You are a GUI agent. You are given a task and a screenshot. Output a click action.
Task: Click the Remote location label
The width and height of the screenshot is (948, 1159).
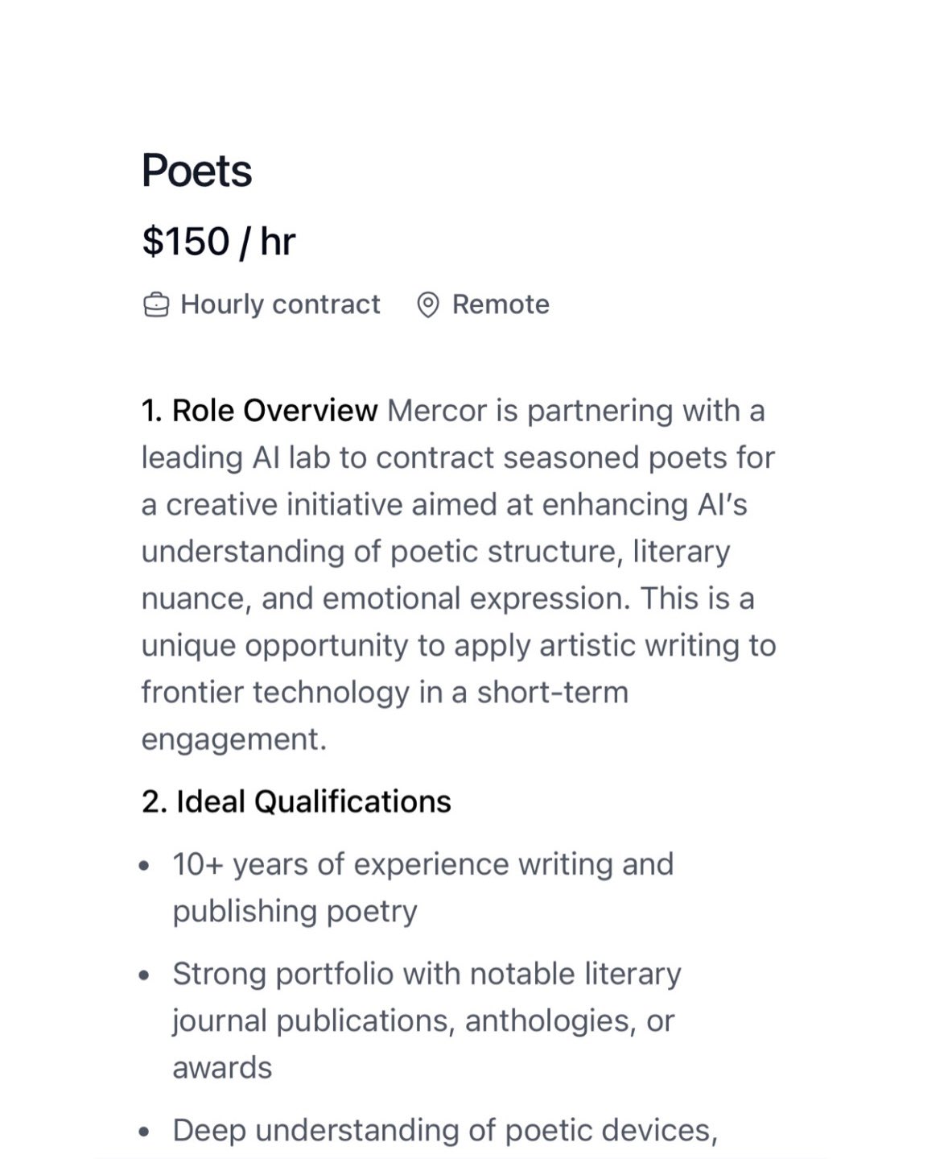tap(501, 304)
